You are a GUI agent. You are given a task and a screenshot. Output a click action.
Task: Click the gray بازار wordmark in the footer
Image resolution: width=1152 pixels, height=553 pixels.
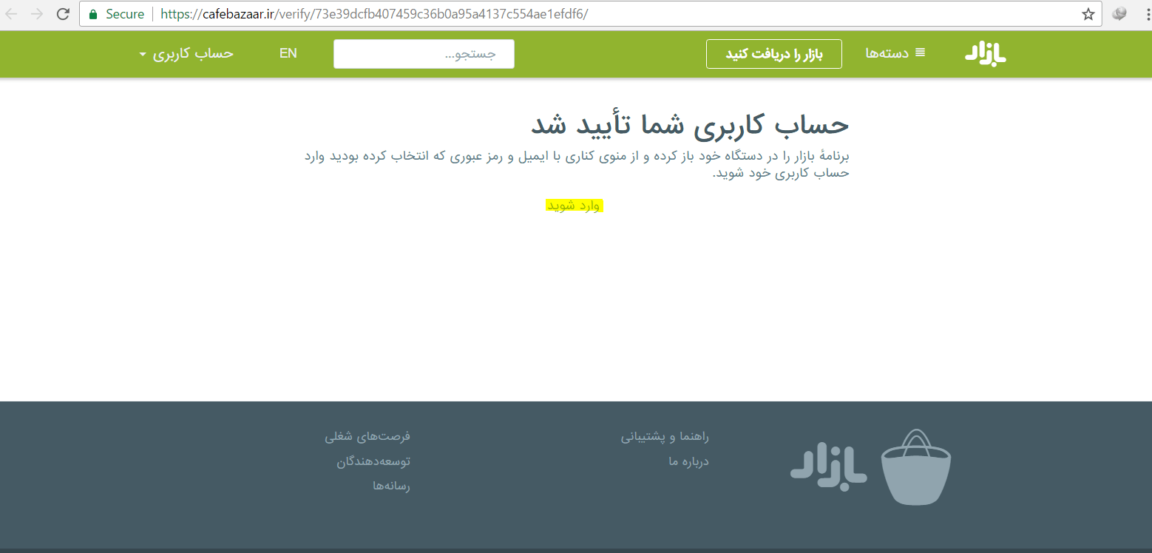click(828, 465)
